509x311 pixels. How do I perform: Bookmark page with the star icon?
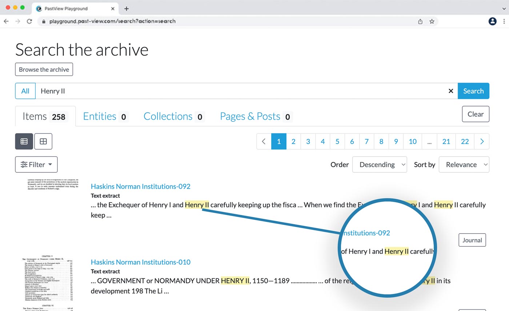pyautogui.click(x=432, y=21)
